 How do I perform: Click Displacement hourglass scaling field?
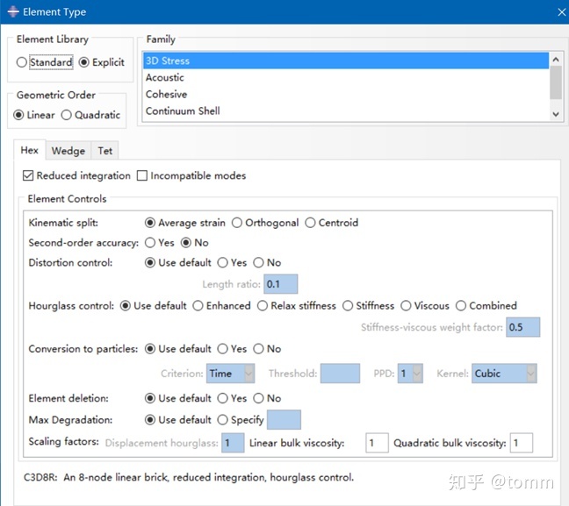click(233, 443)
